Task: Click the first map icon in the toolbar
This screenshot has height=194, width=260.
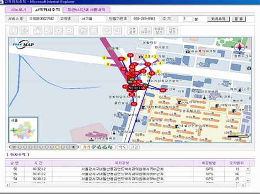Action: [x=13, y=31]
